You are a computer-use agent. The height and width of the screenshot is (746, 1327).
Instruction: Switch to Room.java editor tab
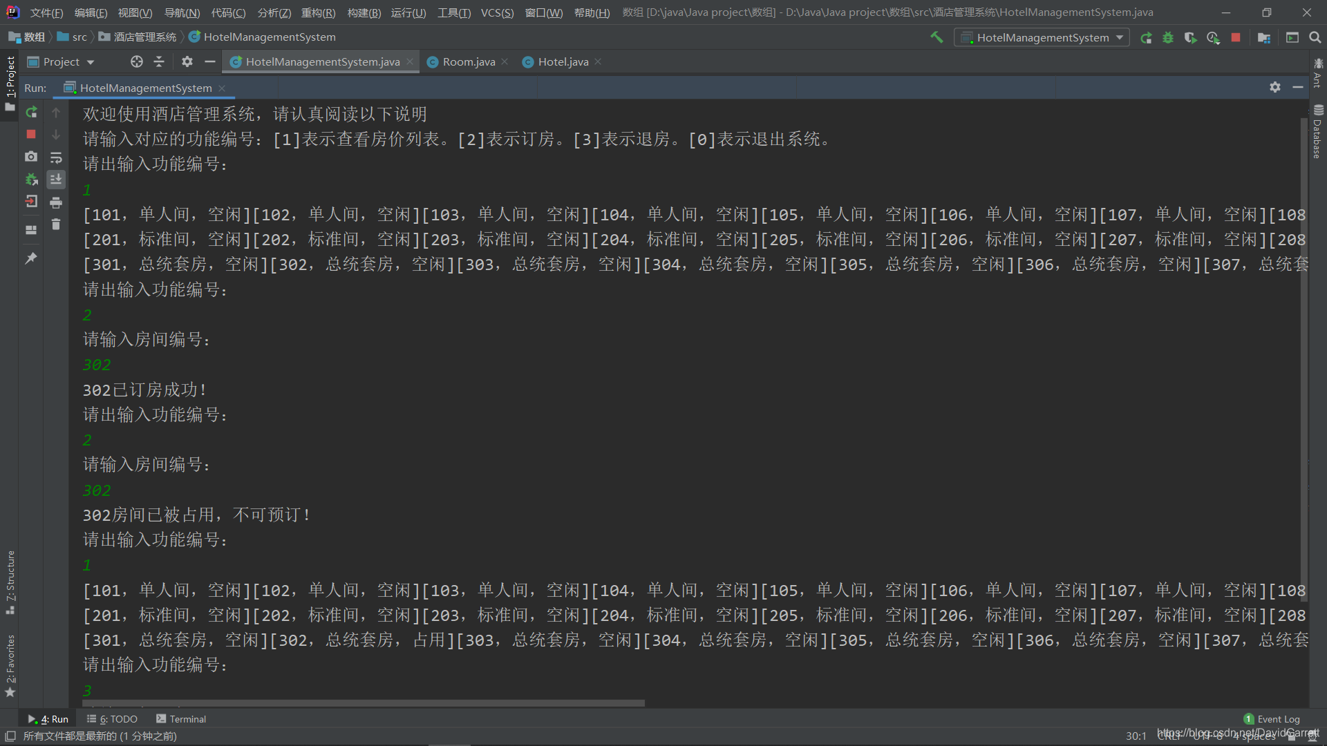[x=469, y=61]
